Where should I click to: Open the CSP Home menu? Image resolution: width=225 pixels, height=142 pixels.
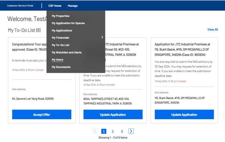coord(55,6)
